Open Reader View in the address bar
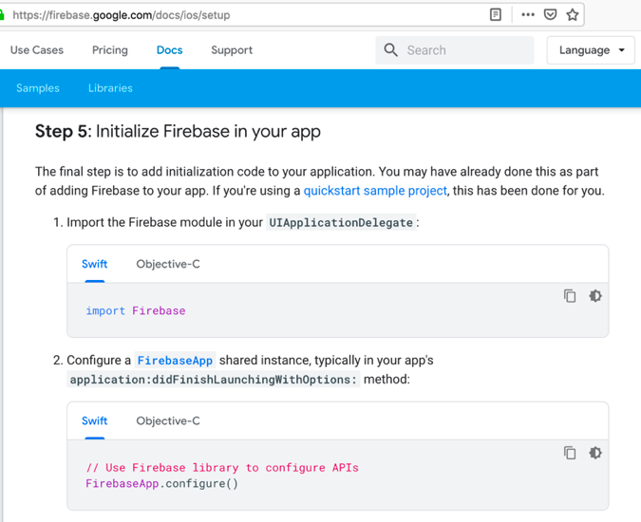This screenshot has height=522, width=641. (496, 14)
